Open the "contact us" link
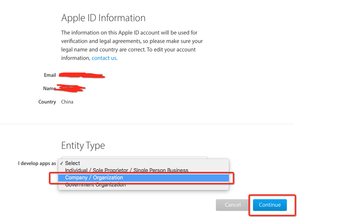Viewport: 337px width, 221px height. (104, 58)
